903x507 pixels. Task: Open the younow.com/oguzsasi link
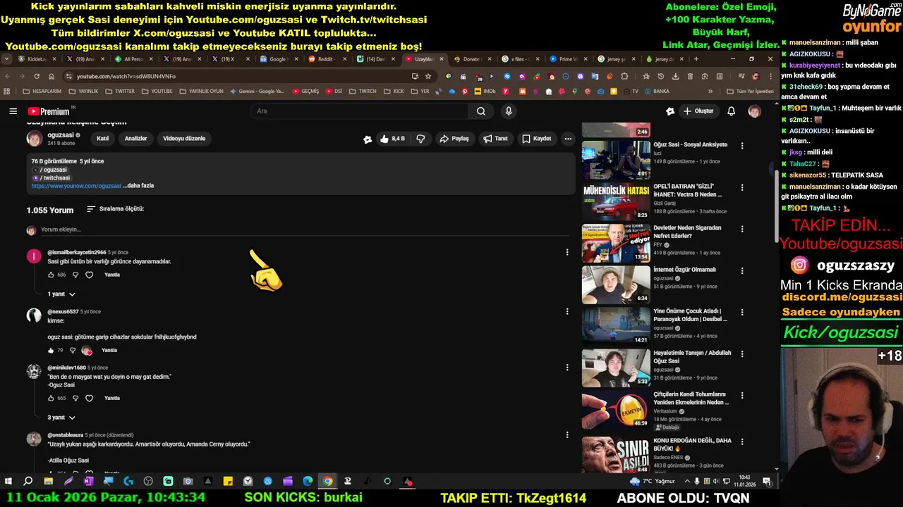tap(76, 186)
